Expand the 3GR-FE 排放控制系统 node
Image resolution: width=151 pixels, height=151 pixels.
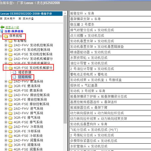[6, 99]
